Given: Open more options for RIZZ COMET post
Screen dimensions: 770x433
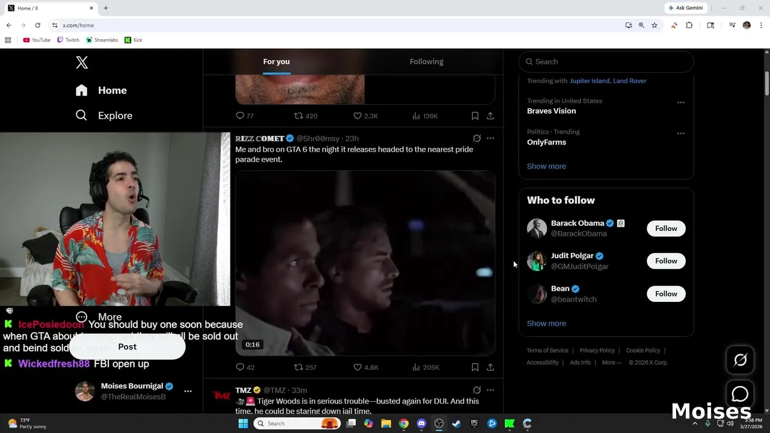Looking at the screenshot, I should tap(490, 138).
